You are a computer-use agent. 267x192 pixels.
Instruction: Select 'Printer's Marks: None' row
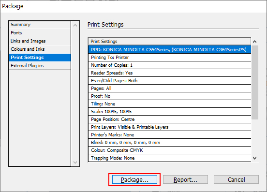[170, 135]
